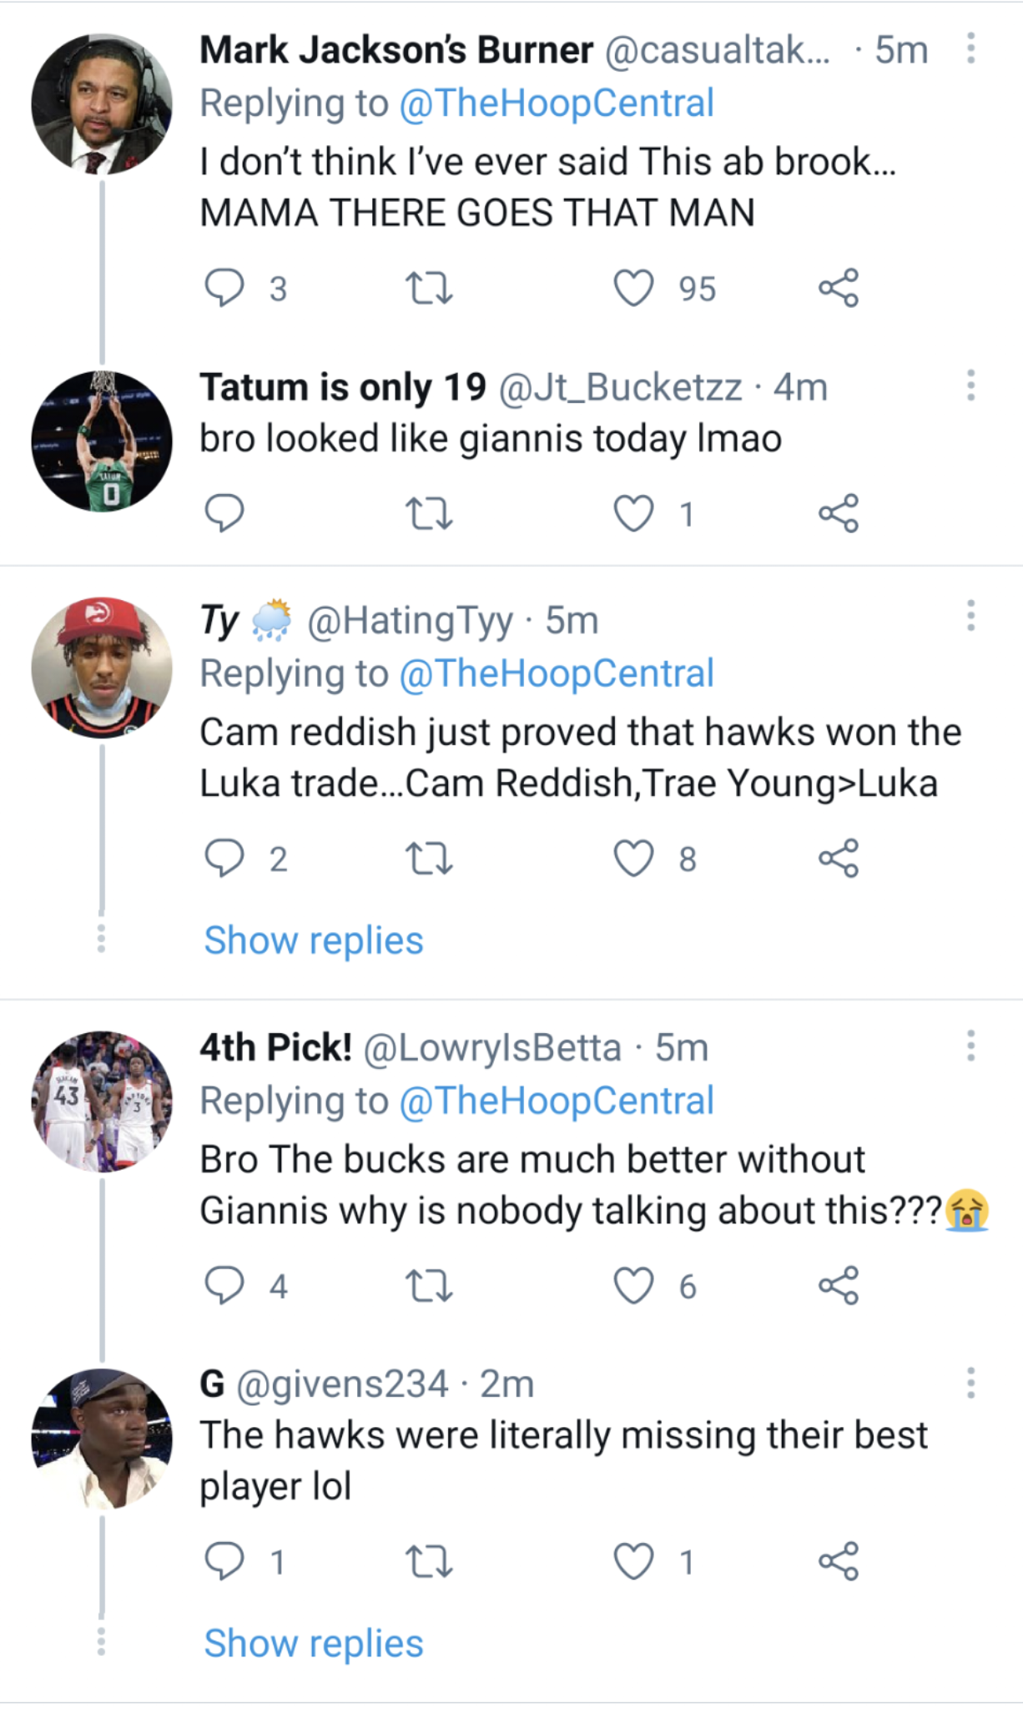Open @TheHoopCentral link in LowryIsBetta's reply
The image size is (1023, 1709).
(557, 1101)
